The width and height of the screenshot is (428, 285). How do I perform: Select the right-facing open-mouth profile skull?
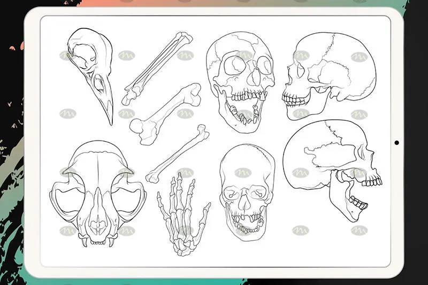click(x=332, y=171)
